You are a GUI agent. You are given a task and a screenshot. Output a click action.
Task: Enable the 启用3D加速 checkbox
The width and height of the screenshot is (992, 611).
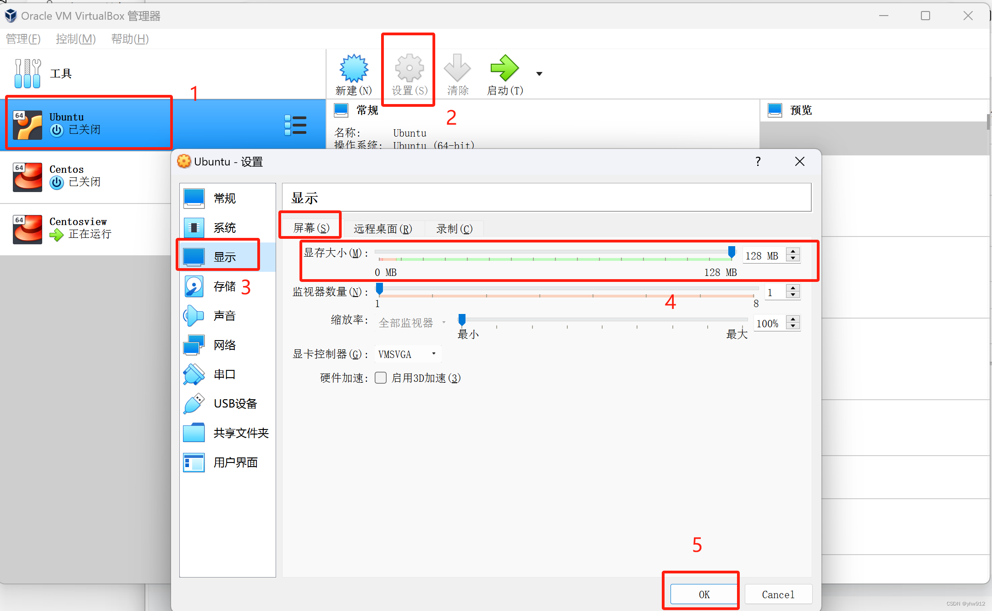pyautogui.click(x=381, y=378)
